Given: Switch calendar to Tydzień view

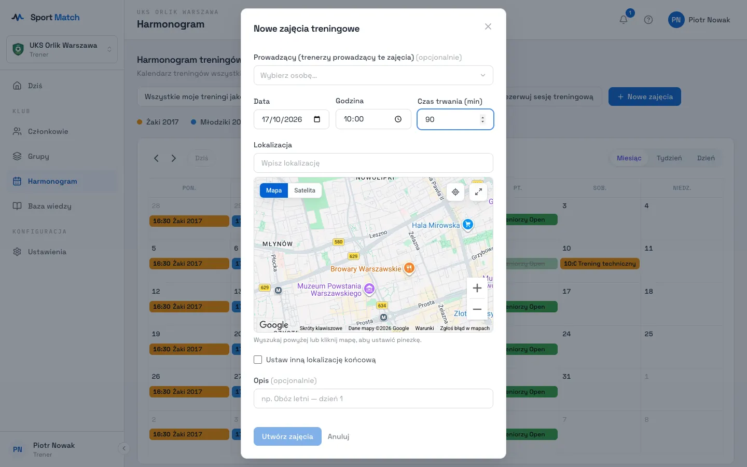Looking at the screenshot, I should [669, 158].
